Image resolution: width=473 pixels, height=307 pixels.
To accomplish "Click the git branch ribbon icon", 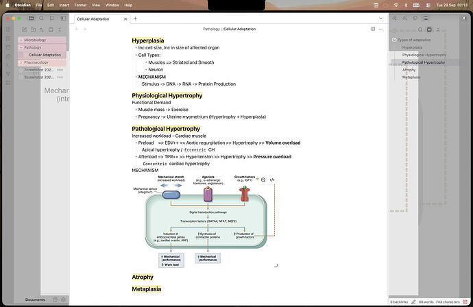I will point(8,74).
